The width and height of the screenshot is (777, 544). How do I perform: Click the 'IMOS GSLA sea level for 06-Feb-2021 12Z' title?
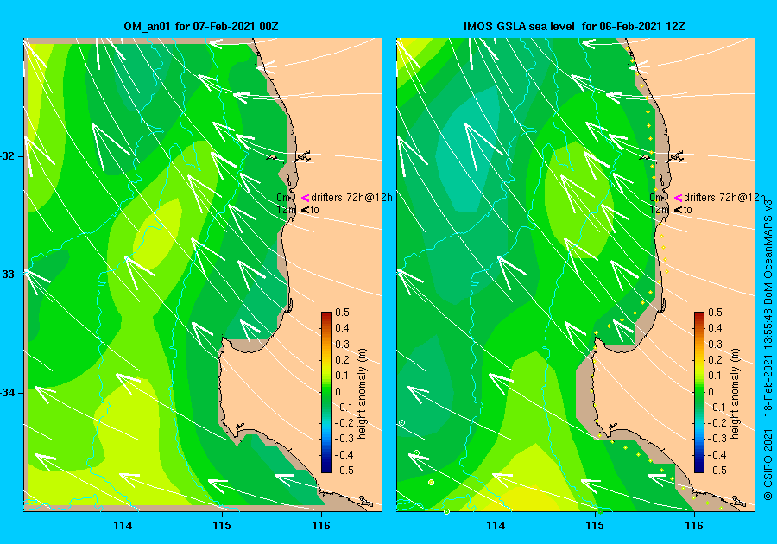click(574, 27)
